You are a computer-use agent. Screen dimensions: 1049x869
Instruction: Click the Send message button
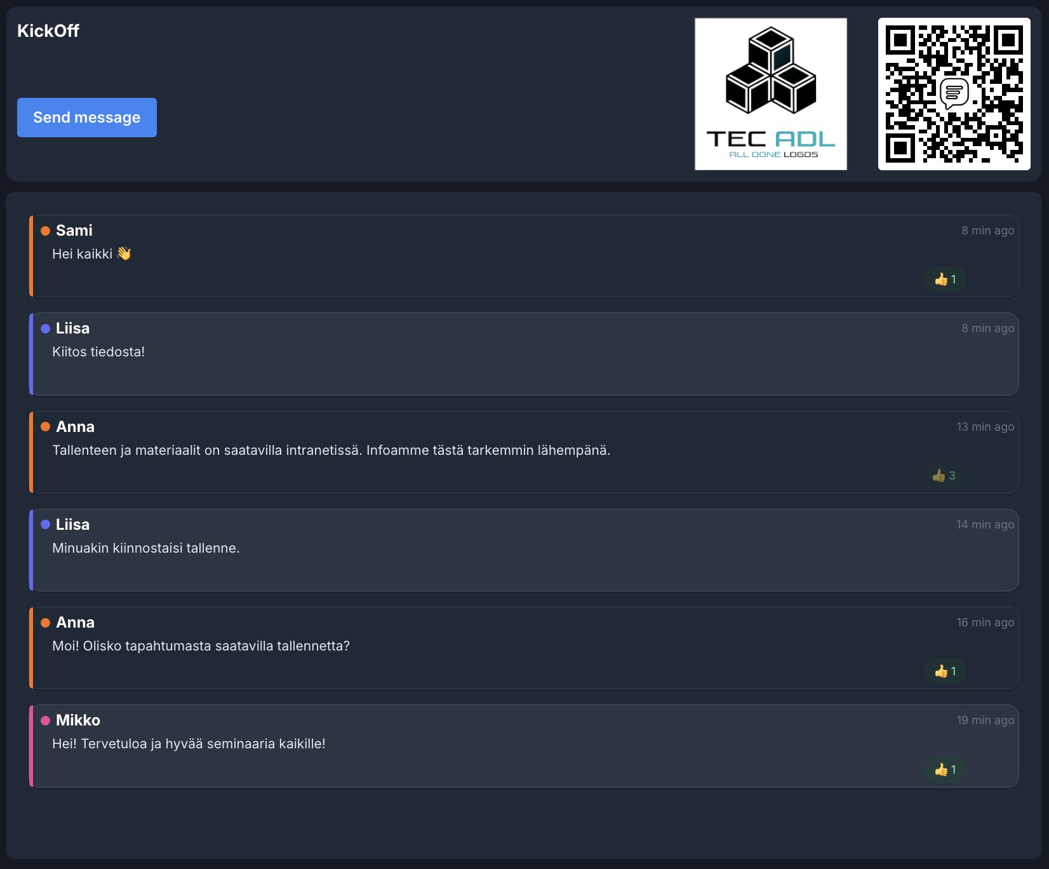(x=87, y=118)
